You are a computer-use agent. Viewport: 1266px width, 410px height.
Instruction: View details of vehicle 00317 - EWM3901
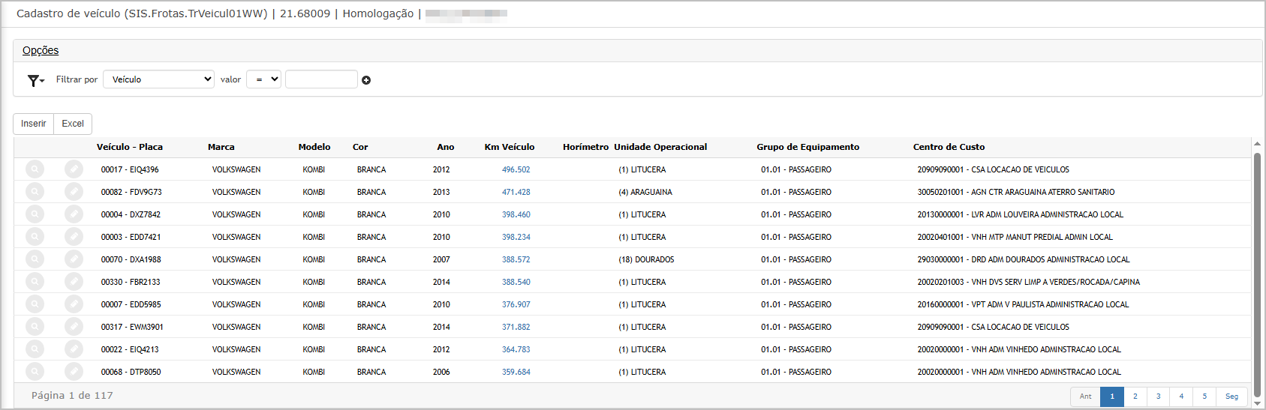coord(35,327)
